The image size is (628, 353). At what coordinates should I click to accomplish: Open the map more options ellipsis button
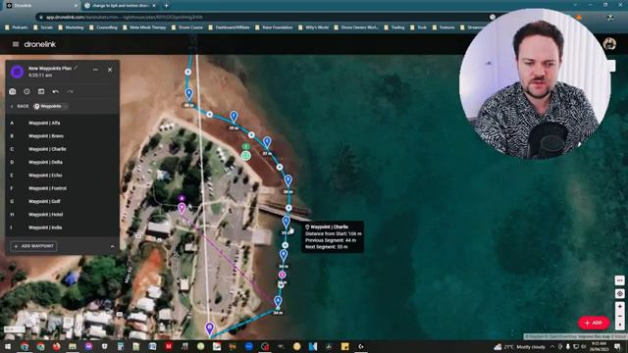(x=619, y=280)
